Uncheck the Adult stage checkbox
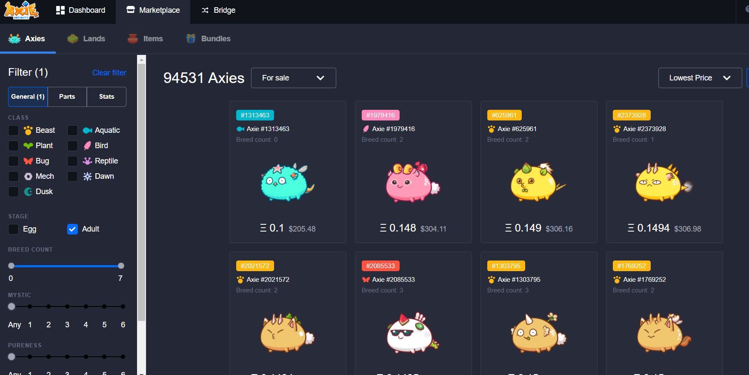The width and height of the screenshot is (749, 375). pos(72,229)
